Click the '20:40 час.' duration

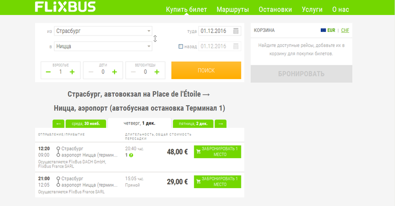tap(134, 149)
